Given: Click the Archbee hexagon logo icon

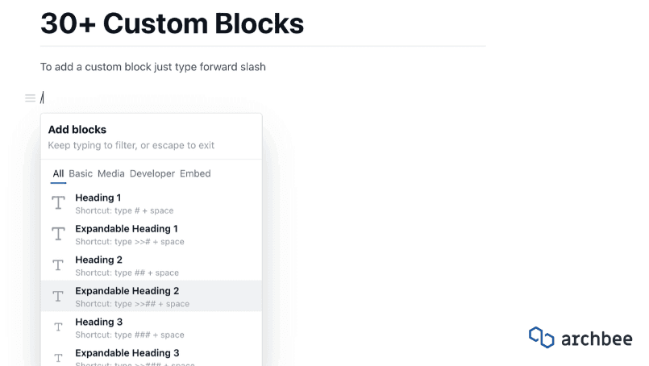Looking at the screenshot, I should coord(541,337).
